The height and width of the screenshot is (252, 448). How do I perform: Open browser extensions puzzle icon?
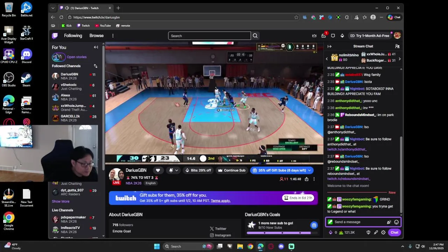pos(347,17)
